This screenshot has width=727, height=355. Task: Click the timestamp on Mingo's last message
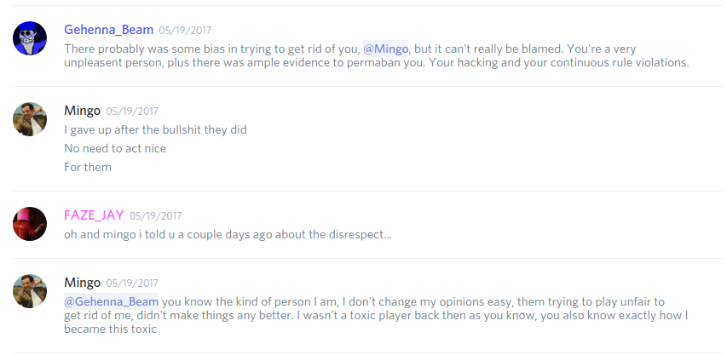(132, 283)
